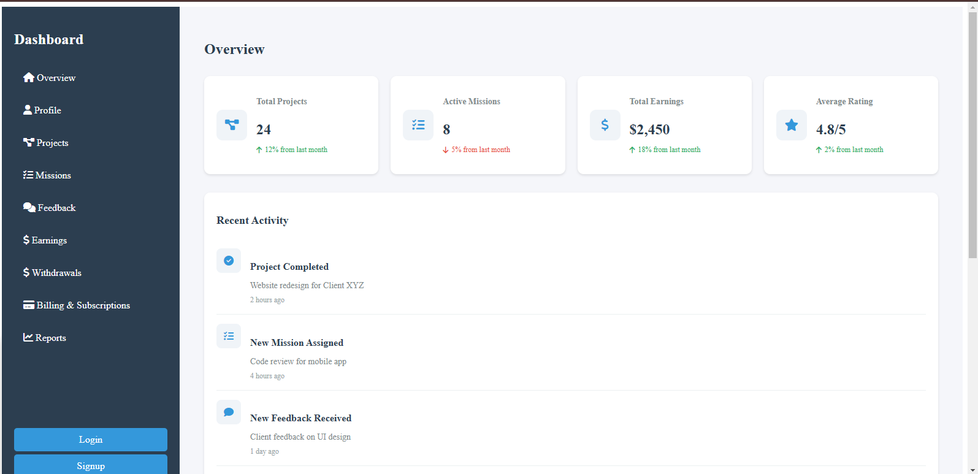
Task: Click "12% from last month" trend text
Action: click(296, 150)
